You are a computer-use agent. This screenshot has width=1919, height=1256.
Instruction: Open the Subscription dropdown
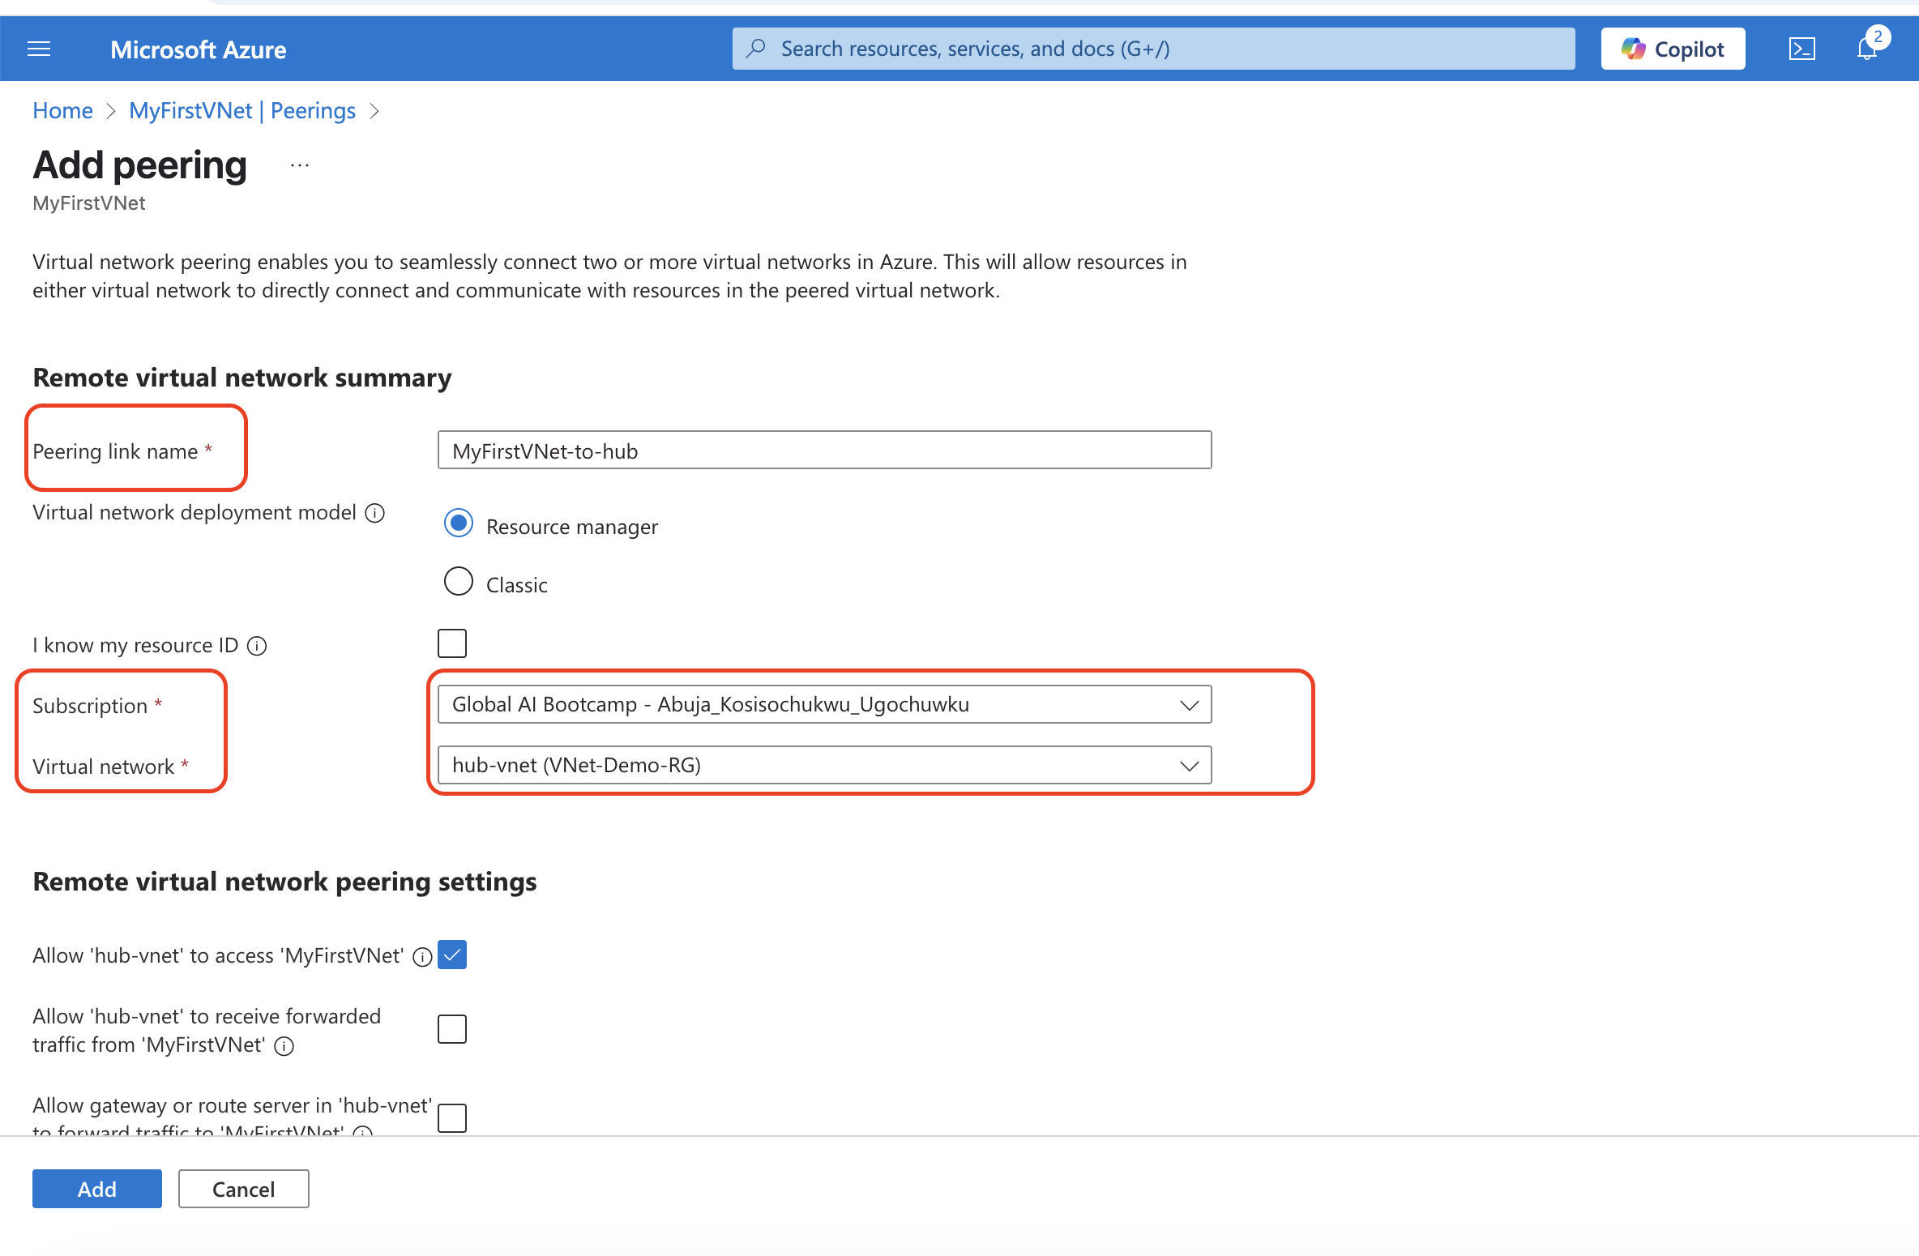pos(824,704)
